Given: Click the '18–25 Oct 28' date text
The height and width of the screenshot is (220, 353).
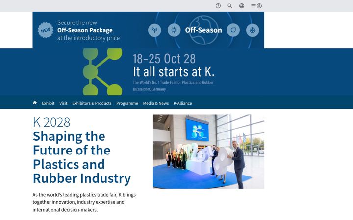Looking at the screenshot, I should [164, 59].
